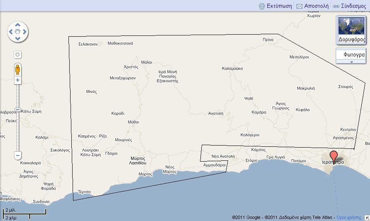Click the my-location circle button
This screenshot has width=370, height=221.
coord(17,55)
